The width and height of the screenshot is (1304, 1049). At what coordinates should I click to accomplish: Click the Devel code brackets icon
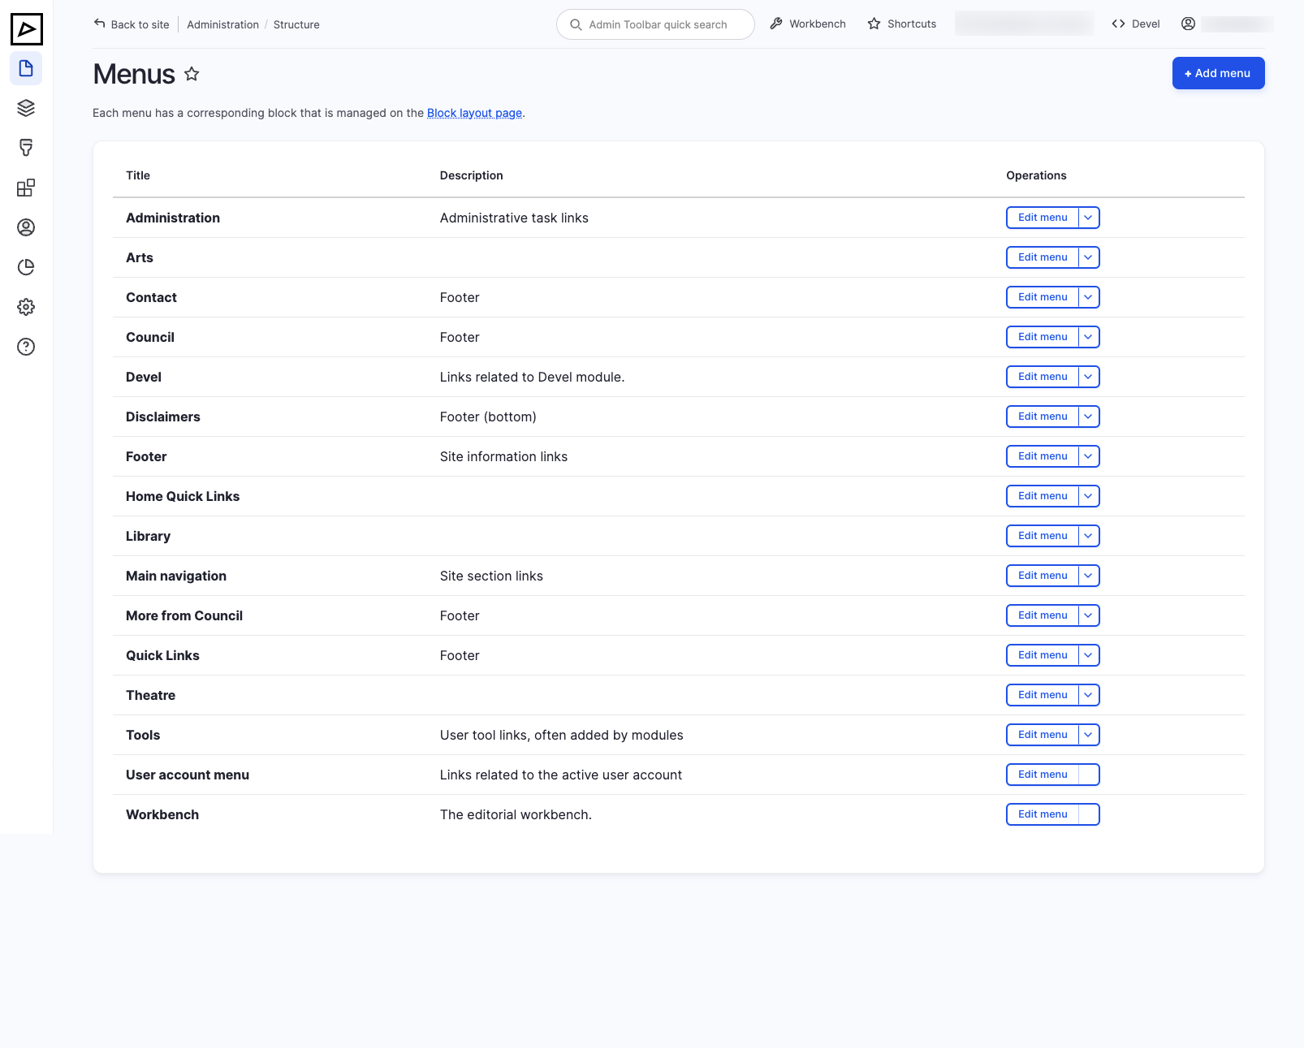point(1119,24)
